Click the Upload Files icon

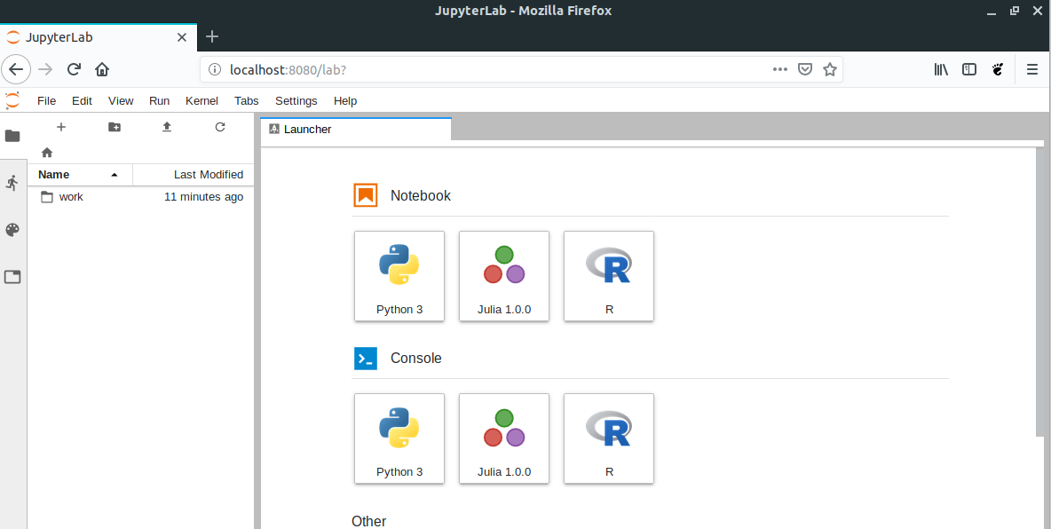pos(167,127)
